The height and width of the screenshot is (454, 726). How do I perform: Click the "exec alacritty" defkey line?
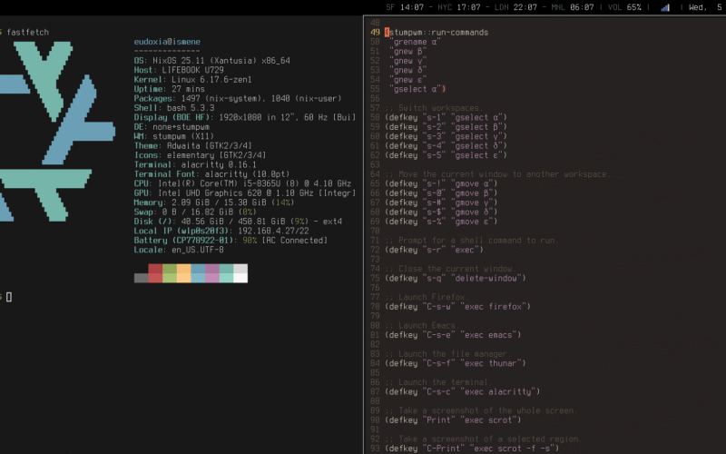462,391
